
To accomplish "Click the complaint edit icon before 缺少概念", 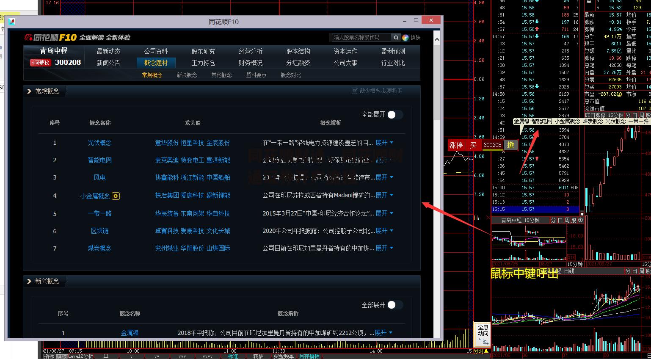I will coord(355,91).
